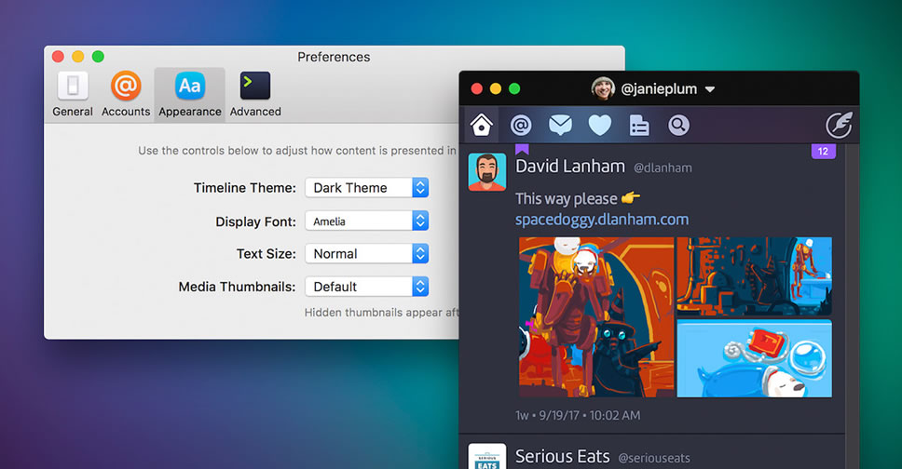Screen dimensions: 902x469
Task: Open the Media Thumbnails dropdown
Action: coord(366,287)
